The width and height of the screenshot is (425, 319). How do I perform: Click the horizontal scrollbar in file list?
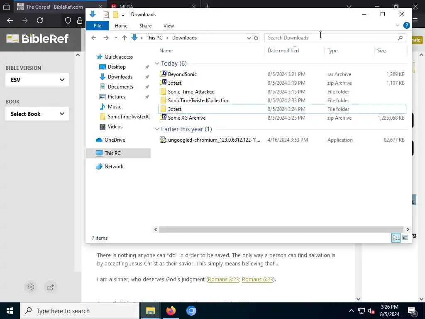pos(281,229)
